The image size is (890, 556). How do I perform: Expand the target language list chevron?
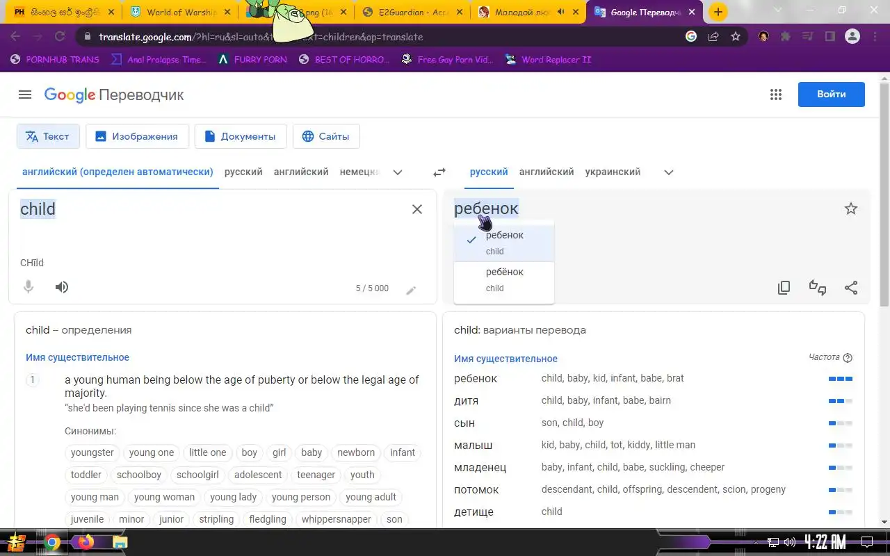tap(669, 172)
